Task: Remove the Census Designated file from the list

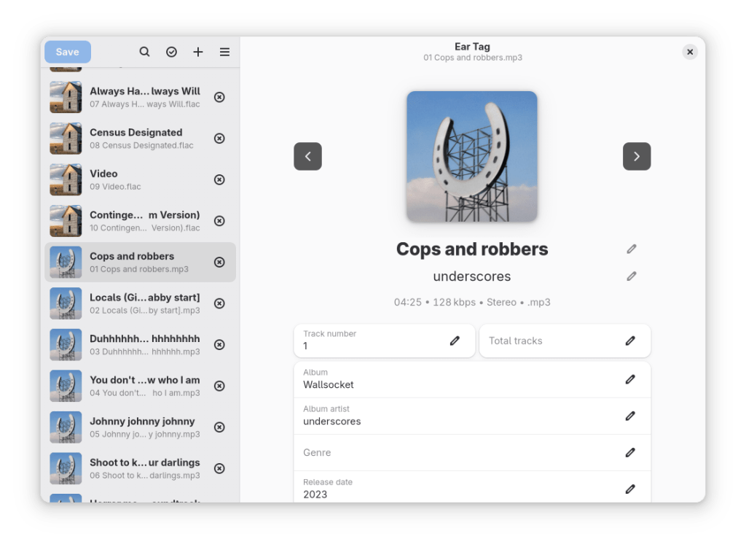Action: [219, 139]
